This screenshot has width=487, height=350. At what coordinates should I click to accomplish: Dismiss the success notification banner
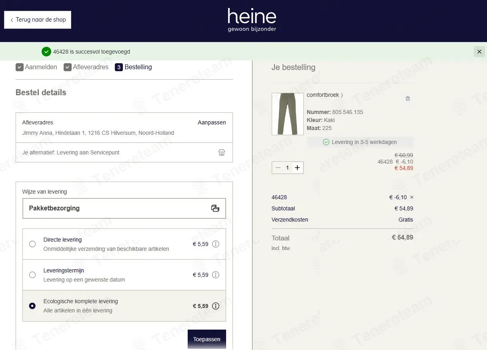(x=479, y=52)
